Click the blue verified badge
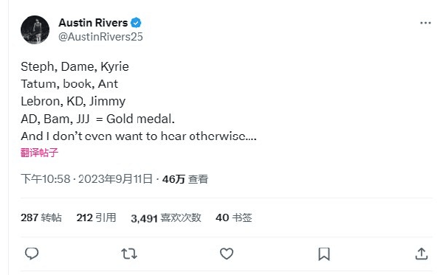This screenshot has height=275, width=443. 136,23
